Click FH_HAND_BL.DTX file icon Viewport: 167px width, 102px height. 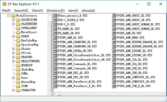point(55,29)
